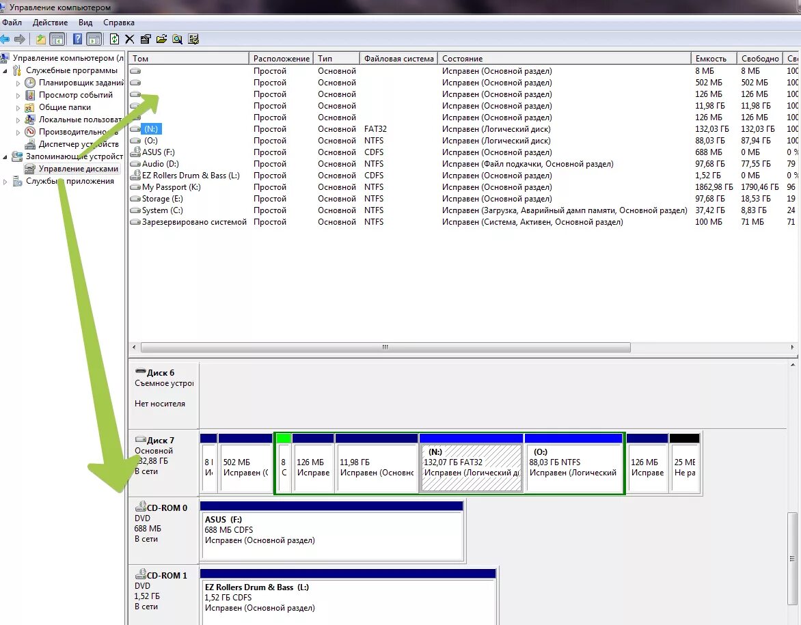Click the Планировщик заданий clock icon
This screenshot has height=625, width=801.
pyautogui.click(x=30, y=82)
